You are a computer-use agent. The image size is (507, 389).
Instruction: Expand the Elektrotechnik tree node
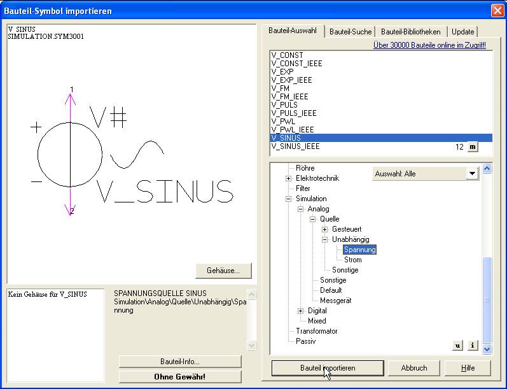288,178
